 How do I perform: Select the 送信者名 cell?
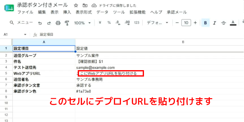coord(44,79)
